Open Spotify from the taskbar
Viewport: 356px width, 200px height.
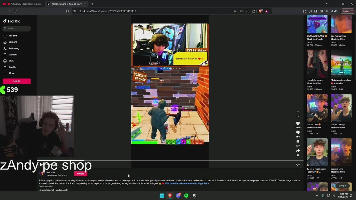point(186,196)
